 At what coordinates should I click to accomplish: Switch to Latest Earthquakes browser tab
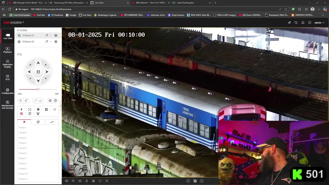pos(191,3)
